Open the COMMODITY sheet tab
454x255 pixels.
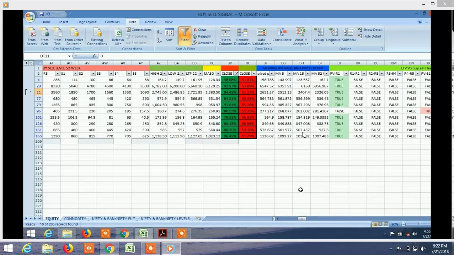(75, 219)
